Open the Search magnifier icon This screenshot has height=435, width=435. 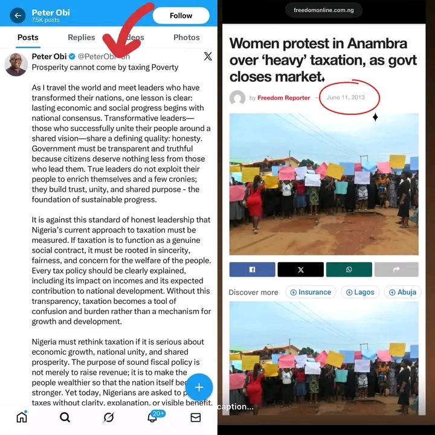pos(65,417)
